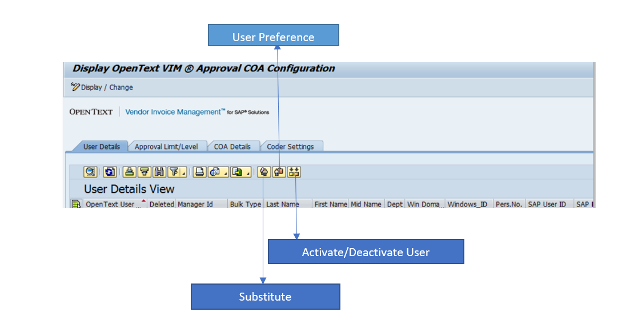Click the Details magnifier toolbar icon

(x=90, y=172)
